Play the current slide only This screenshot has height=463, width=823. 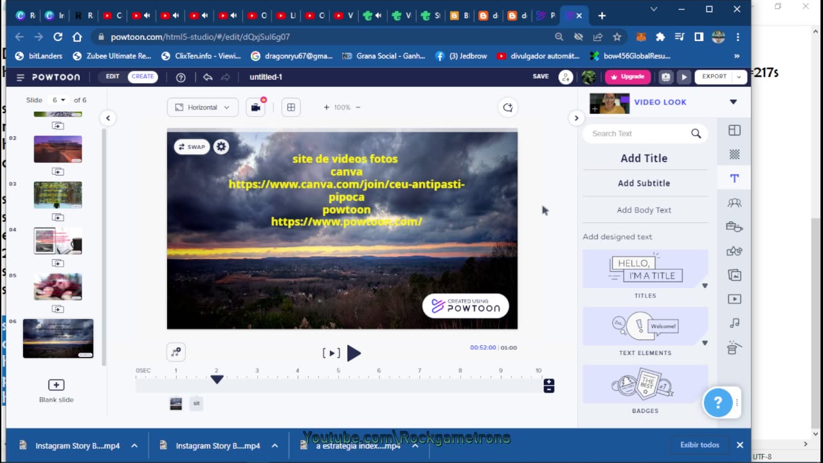point(331,353)
